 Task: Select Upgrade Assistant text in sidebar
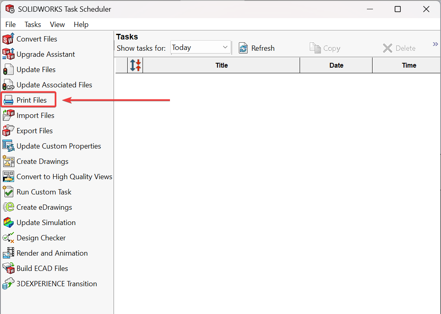(46, 54)
